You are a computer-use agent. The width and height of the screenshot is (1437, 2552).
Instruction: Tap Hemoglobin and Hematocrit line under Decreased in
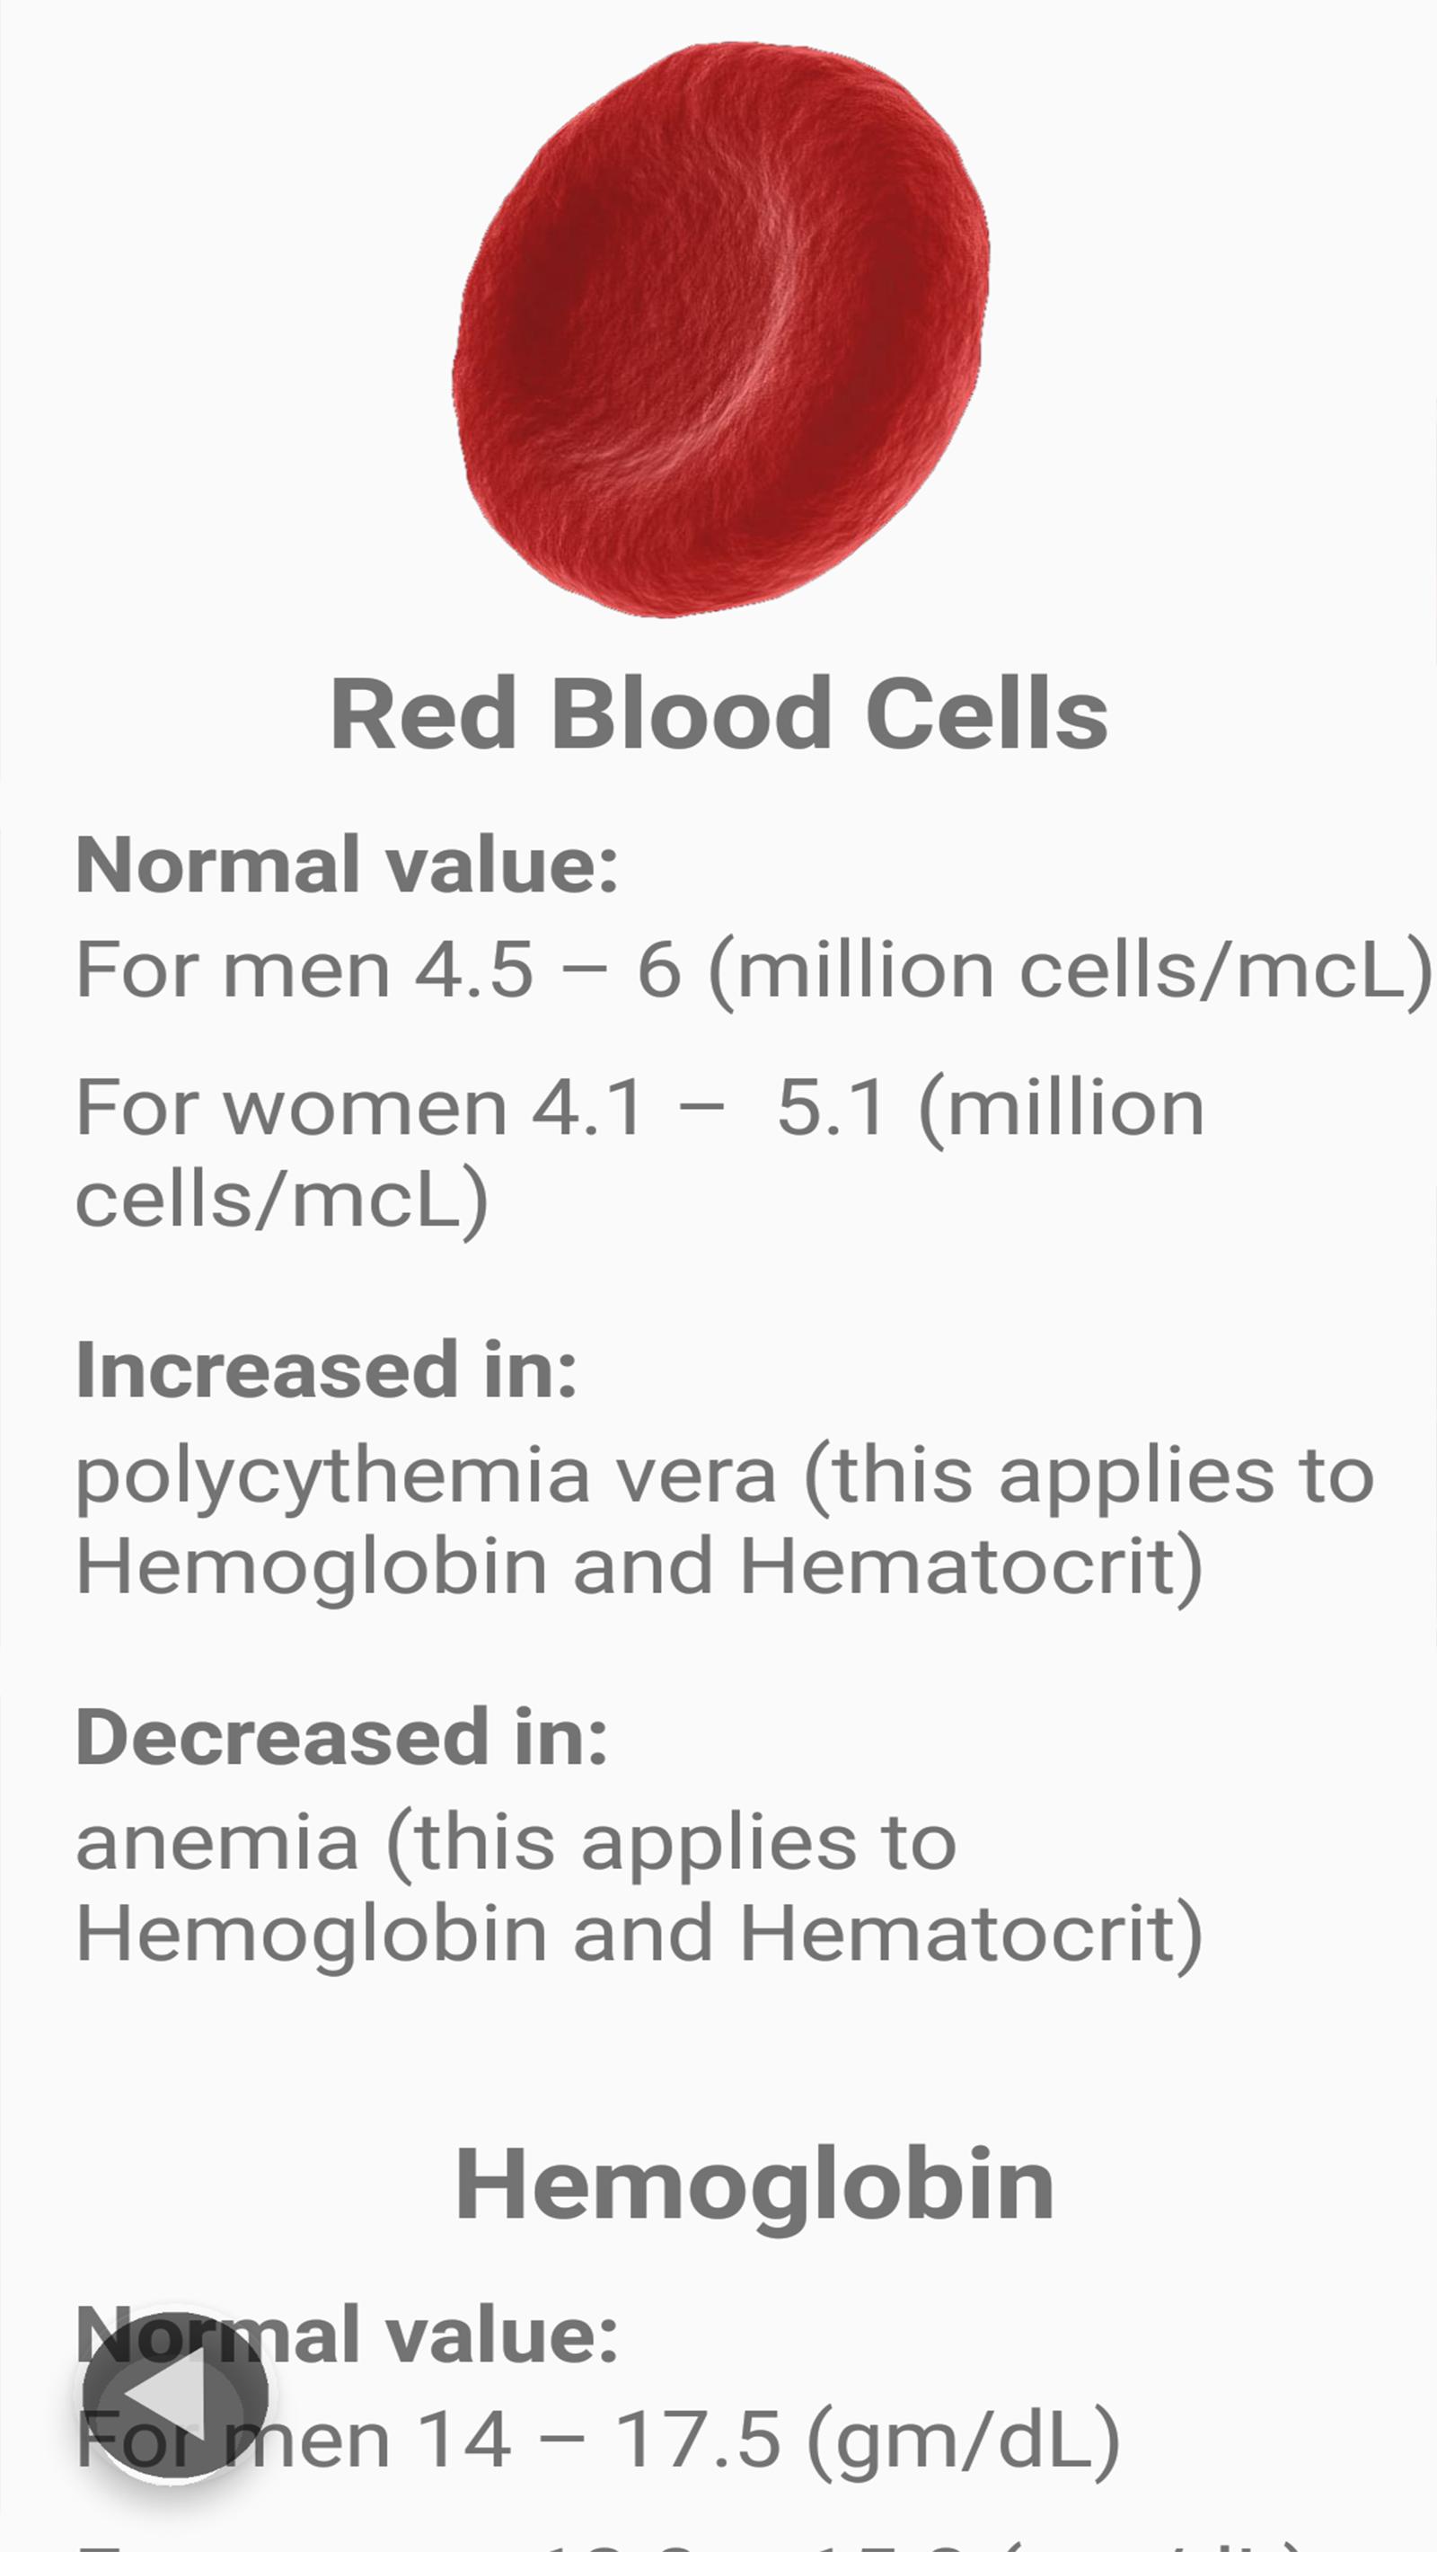639,1934
